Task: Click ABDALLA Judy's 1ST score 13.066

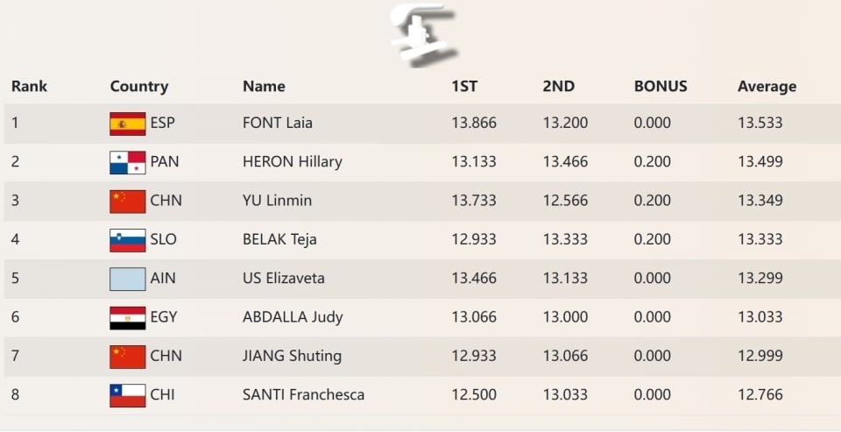Action: pyautogui.click(x=473, y=316)
